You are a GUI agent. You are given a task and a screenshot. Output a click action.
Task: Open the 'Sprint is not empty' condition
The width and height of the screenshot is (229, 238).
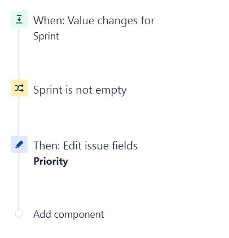click(80, 90)
